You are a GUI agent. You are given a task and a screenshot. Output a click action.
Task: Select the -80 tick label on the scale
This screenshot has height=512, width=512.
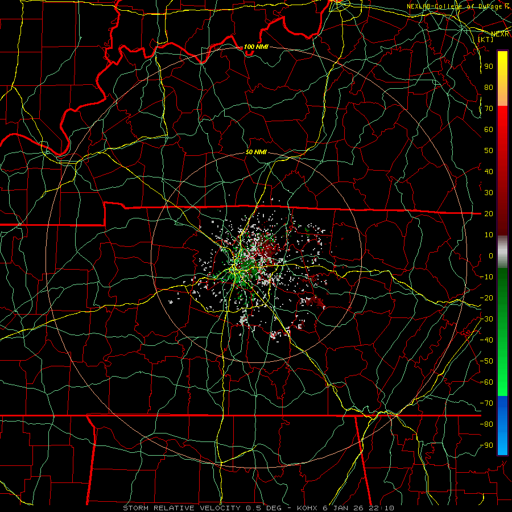click(487, 424)
